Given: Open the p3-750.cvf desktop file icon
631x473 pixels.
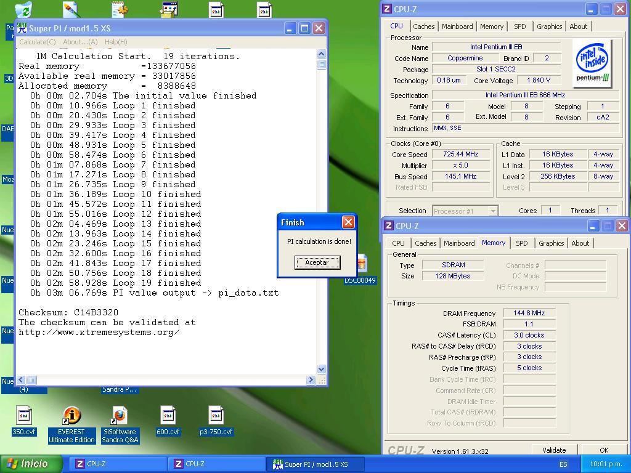Looking at the screenshot, I should point(216,420).
